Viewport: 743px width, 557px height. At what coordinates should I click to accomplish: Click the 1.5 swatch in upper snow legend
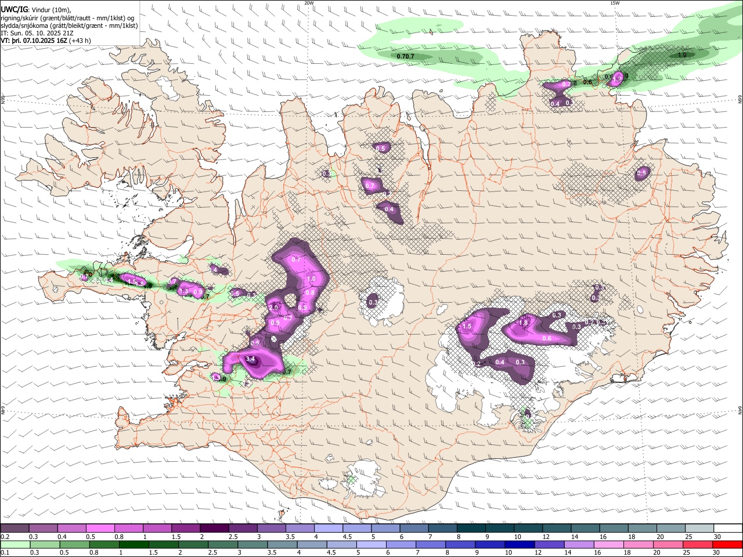tap(186, 529)
